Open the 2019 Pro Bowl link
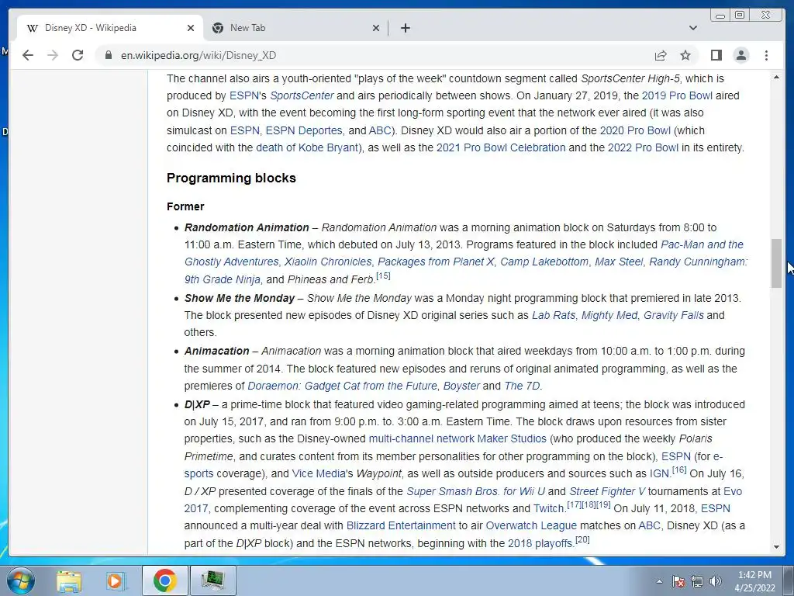The height and width of the screenshot is (596, 794). tap(676, 95)
